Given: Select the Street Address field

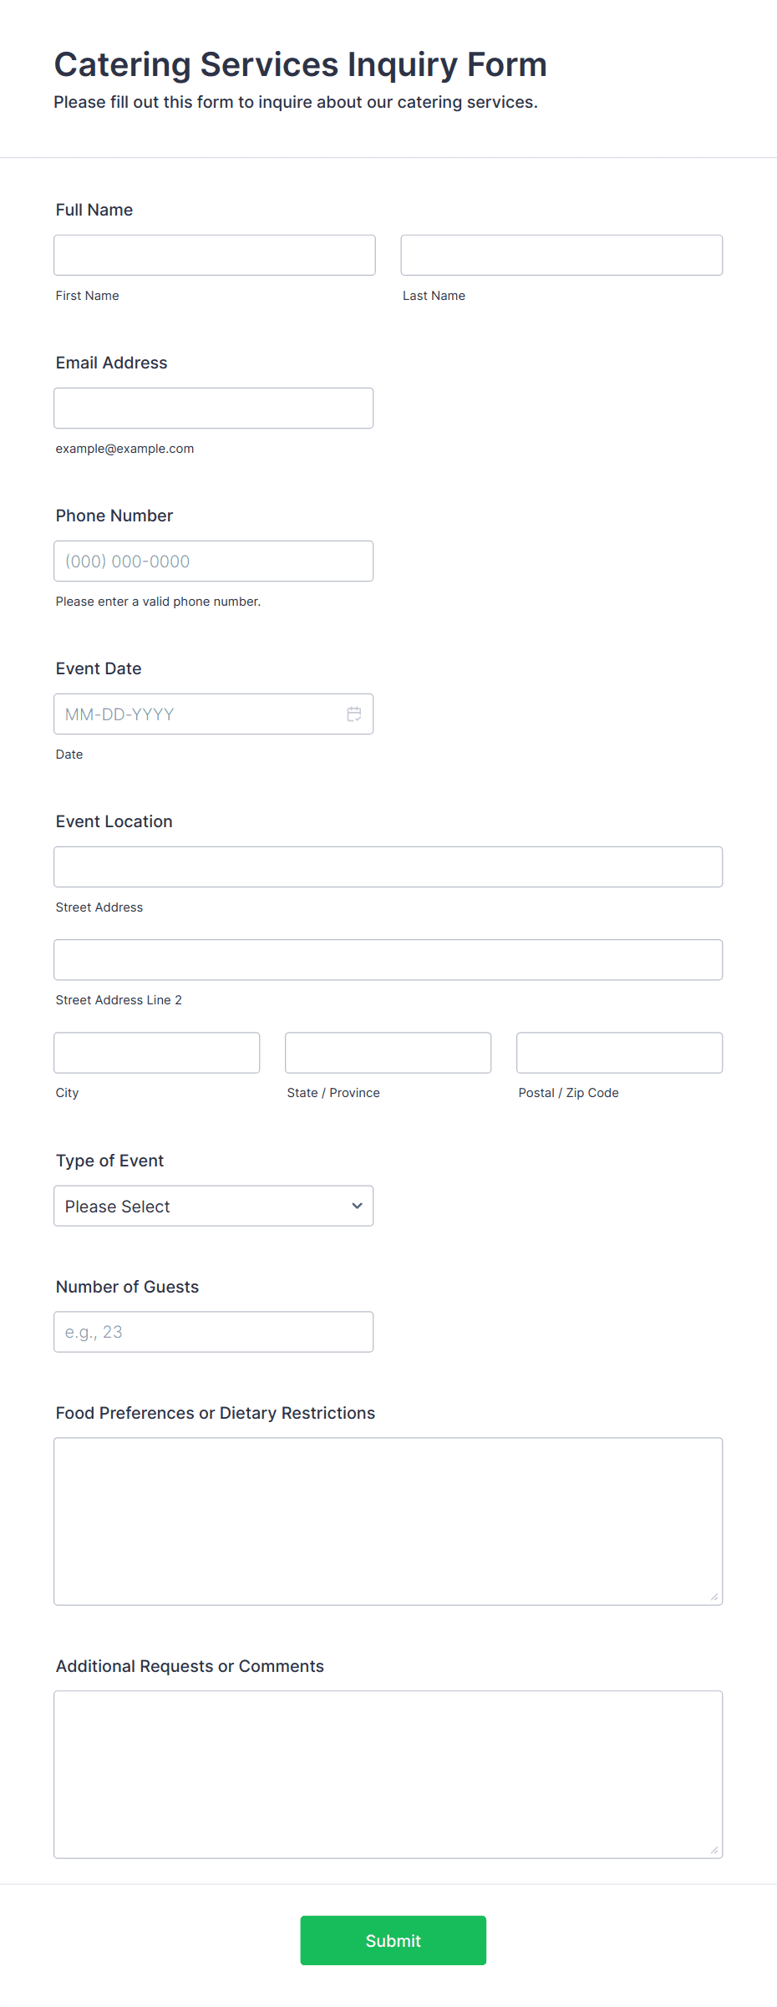Looking at the screenshot, I should coord(388,866).
